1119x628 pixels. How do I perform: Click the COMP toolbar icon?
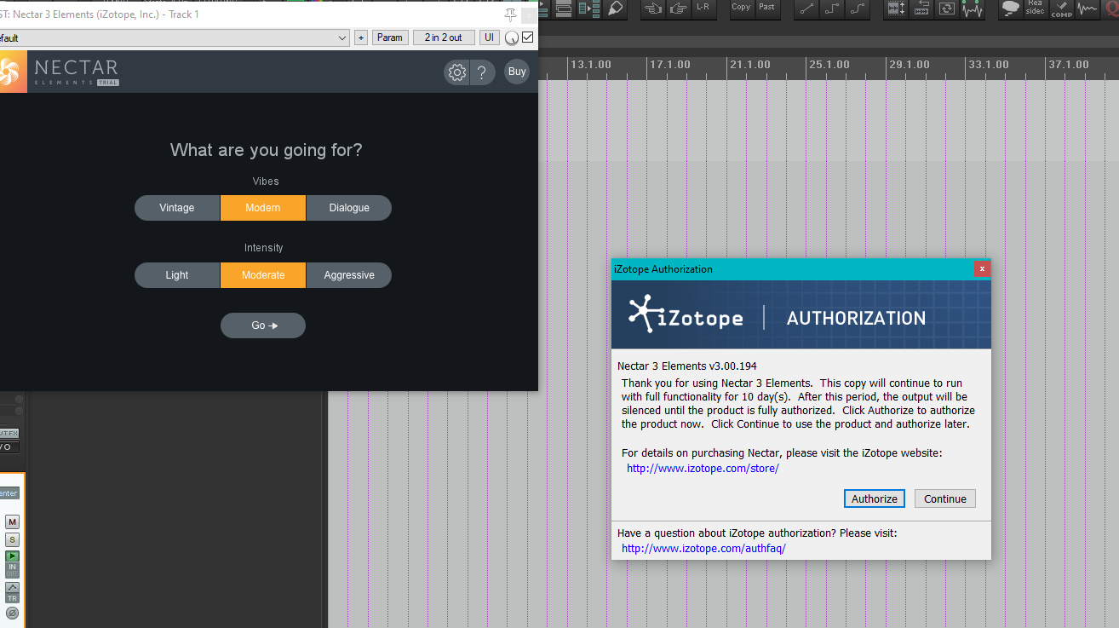(1061, 9)
